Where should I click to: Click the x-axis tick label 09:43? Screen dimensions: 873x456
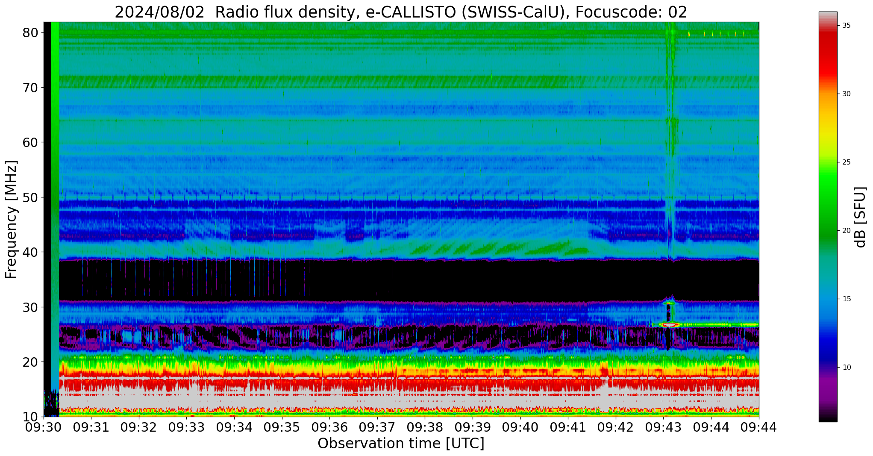click(x=663, y=427)
